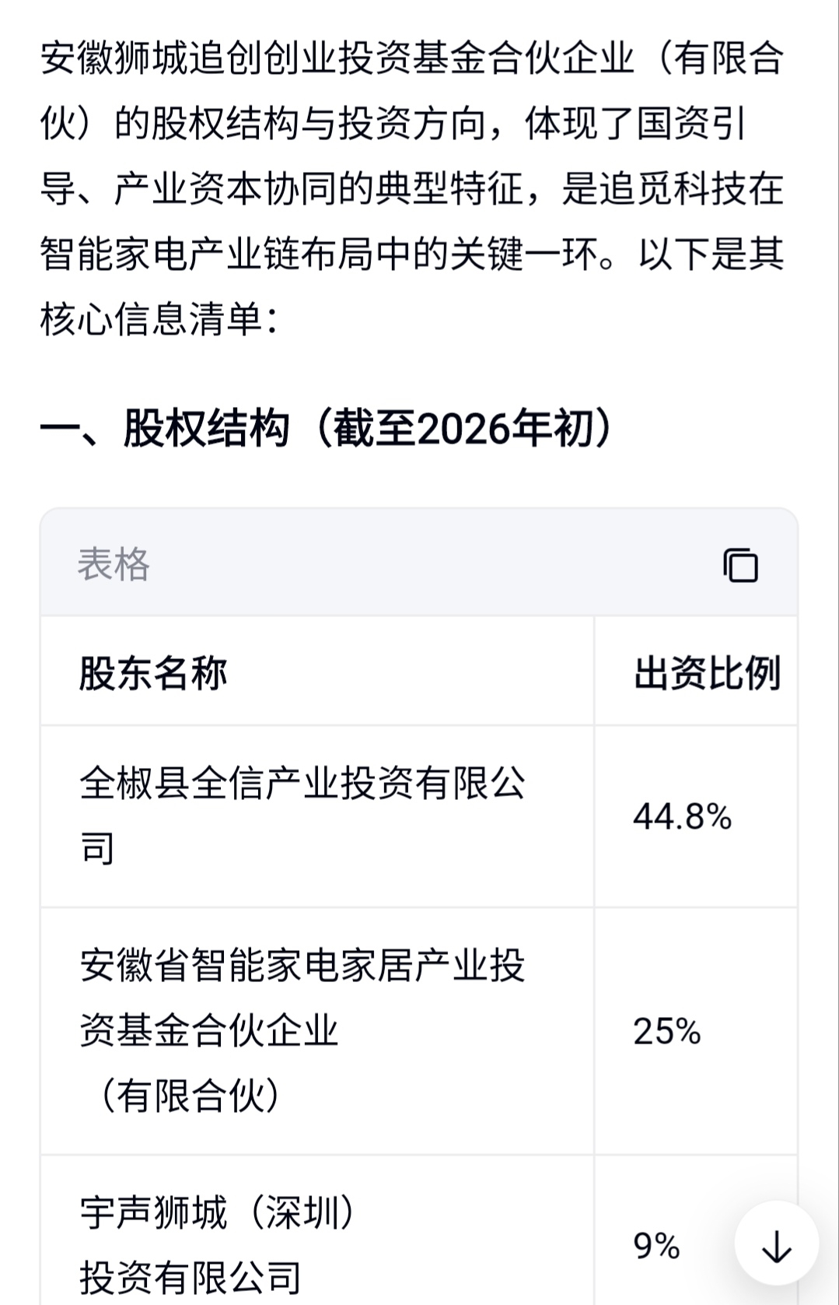Tap 追觅科技 in the intro paragraph
The image size is (839, 1305).
672,189
